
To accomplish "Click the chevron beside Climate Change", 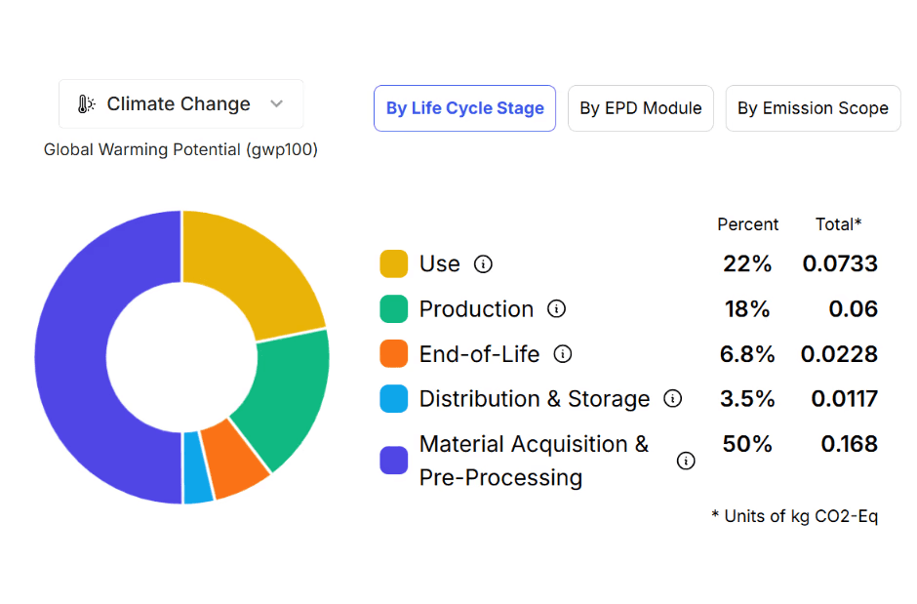I will (x=276, y=103).
